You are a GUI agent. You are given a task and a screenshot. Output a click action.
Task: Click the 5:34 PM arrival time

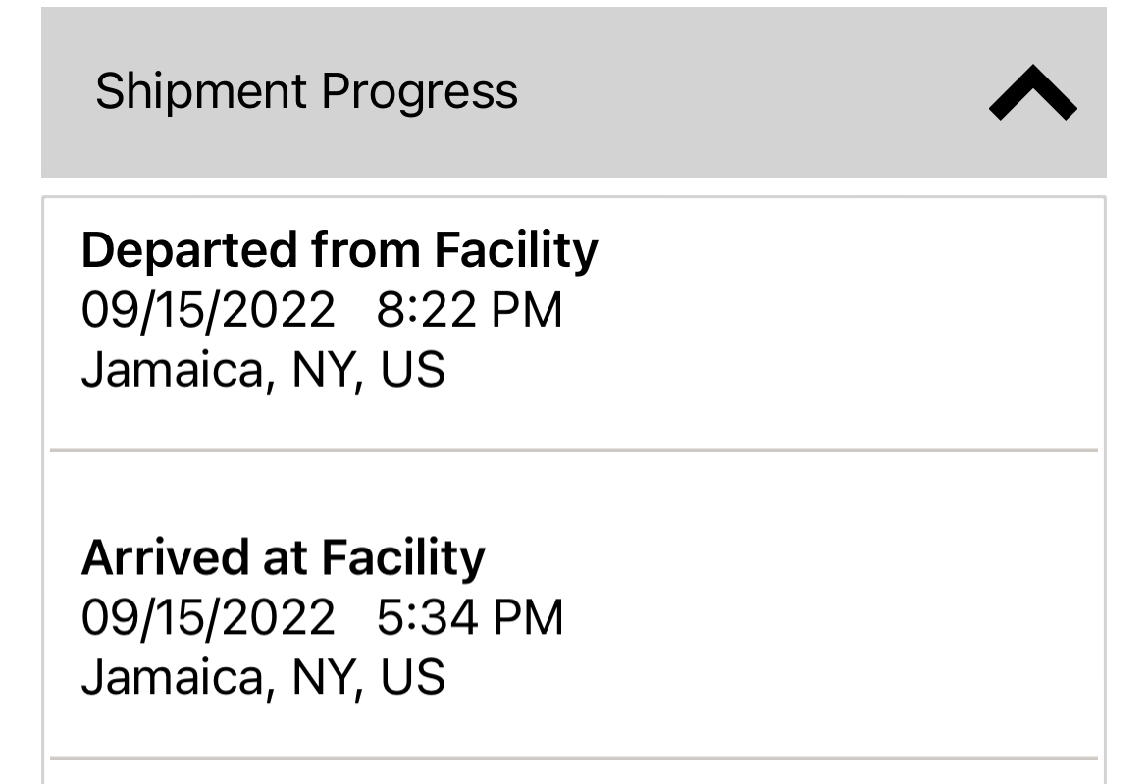click(x=469, y=618)
